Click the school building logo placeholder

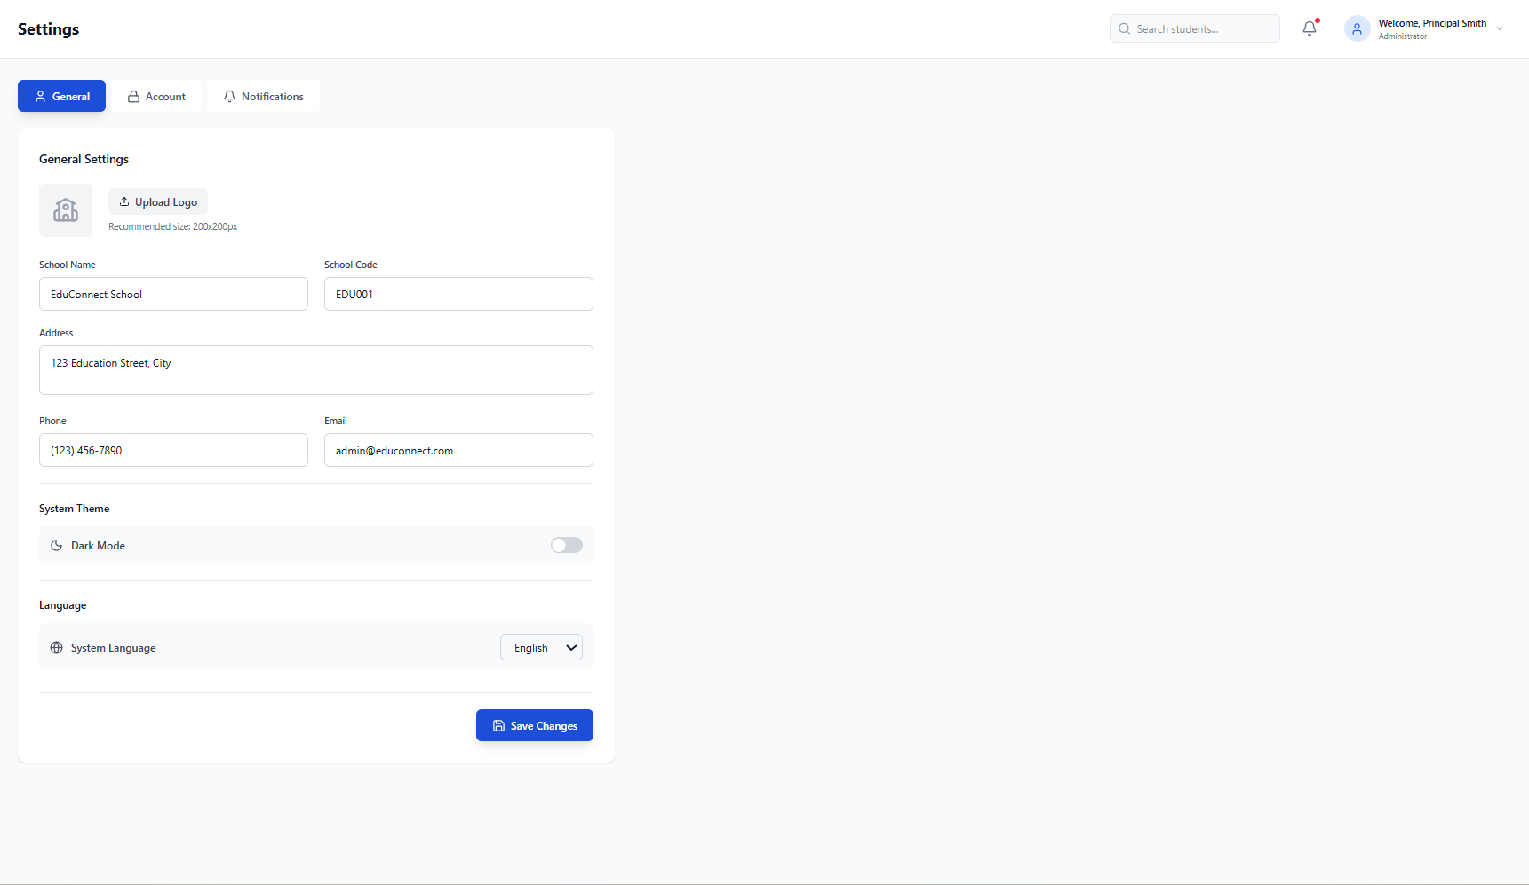pos(66,210)
